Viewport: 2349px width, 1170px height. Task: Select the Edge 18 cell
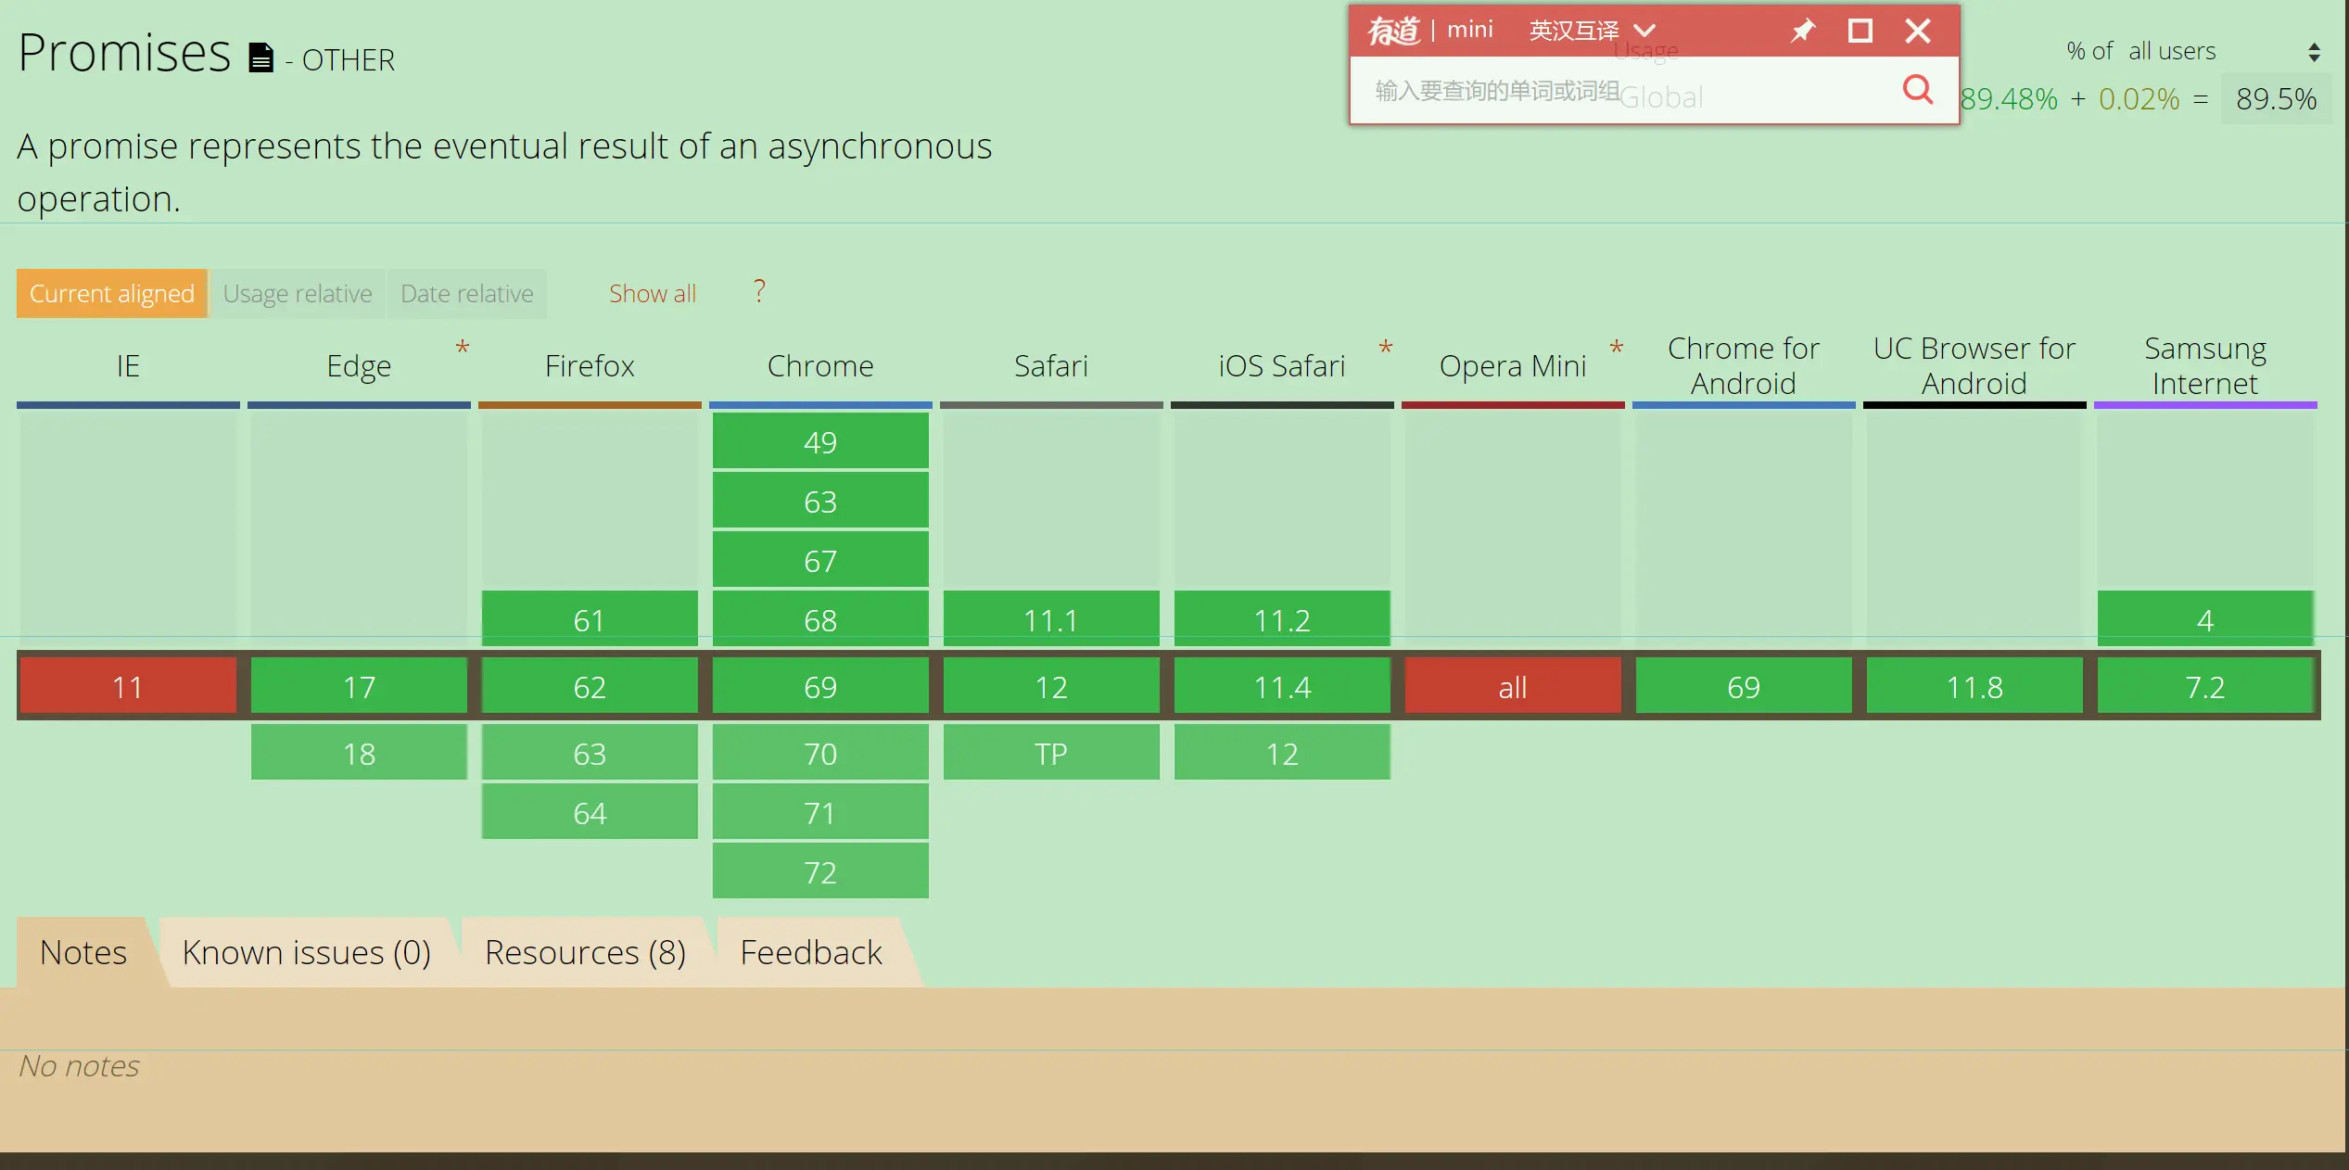tap(359, 753)
